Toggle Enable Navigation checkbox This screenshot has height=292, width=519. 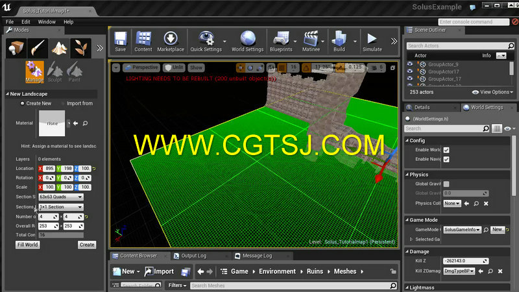click(446, 159)
